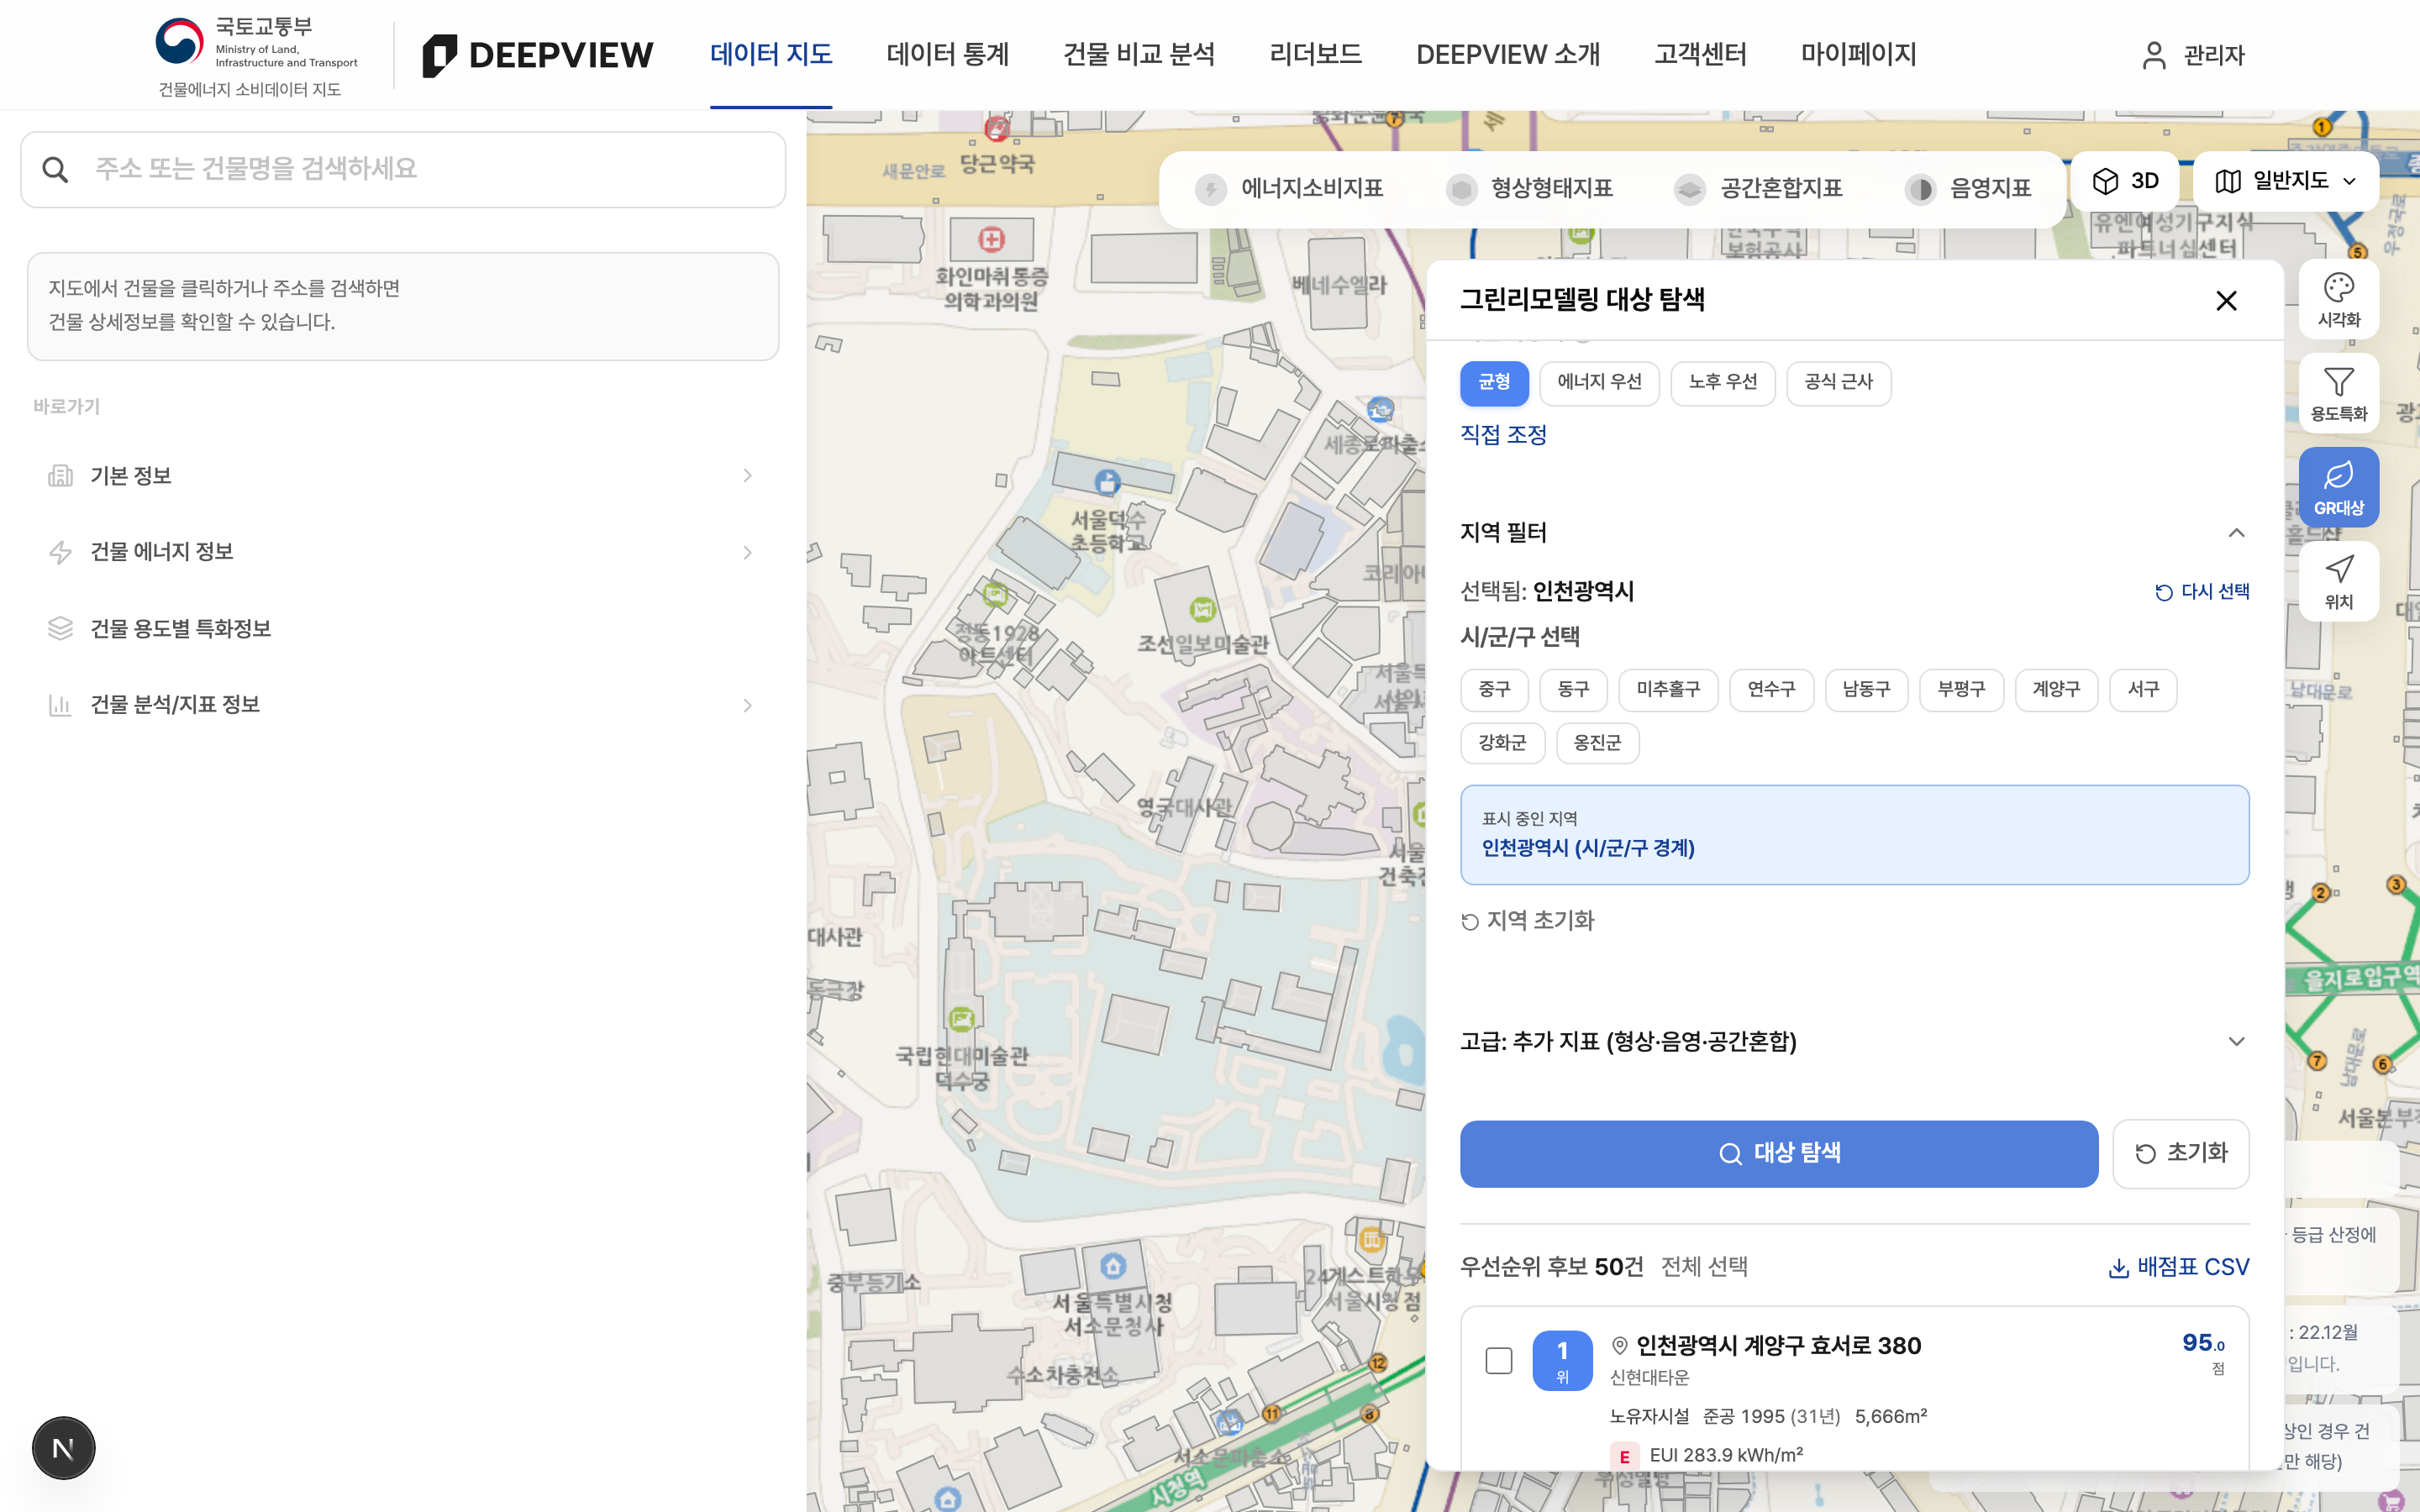2420x1512 pixels.
Task: Click the 전체 선택 link
Action: [x=1704, y=1267]
